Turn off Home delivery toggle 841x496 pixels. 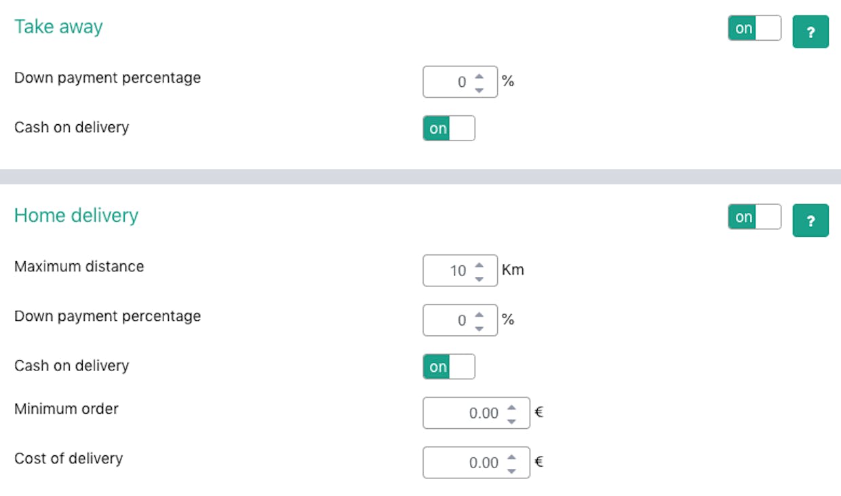(754, 217)
